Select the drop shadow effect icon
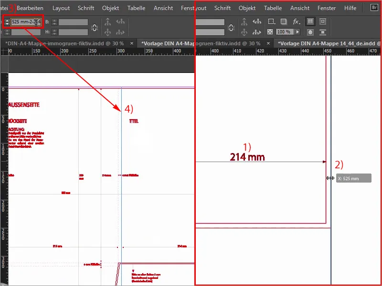The image size is (382, 286). 284,22
